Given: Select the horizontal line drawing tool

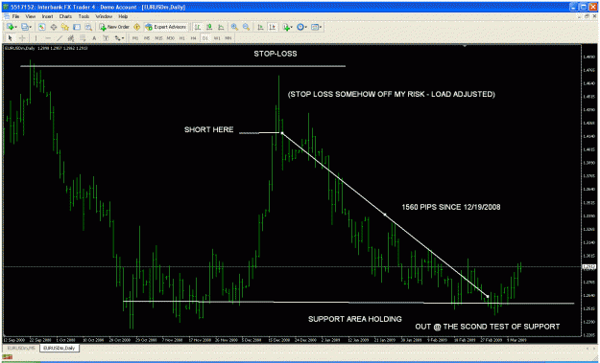Looking at the screenshot, I should 48,37.
